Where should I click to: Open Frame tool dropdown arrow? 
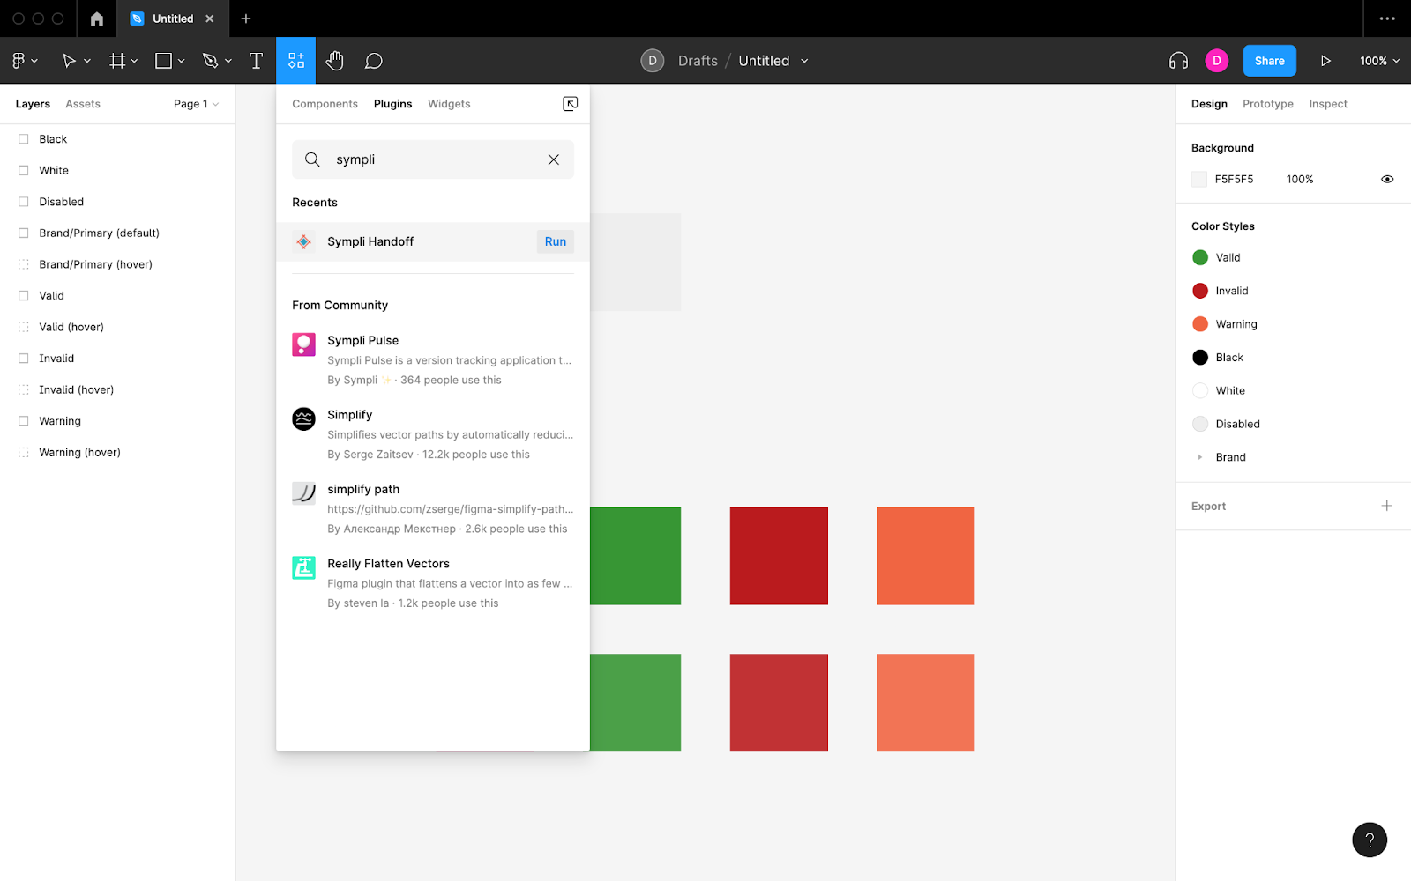coord(135,61)
